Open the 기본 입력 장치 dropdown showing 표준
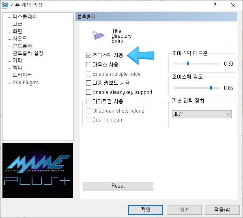 coord(202,114)
